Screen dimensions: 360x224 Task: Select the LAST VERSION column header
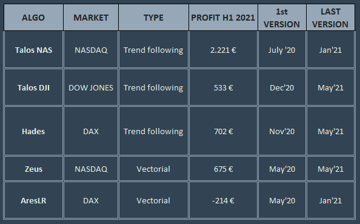tap(330, 18)
